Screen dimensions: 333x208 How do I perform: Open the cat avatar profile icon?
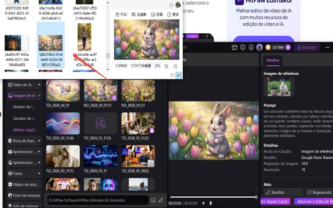click(259, 47)
